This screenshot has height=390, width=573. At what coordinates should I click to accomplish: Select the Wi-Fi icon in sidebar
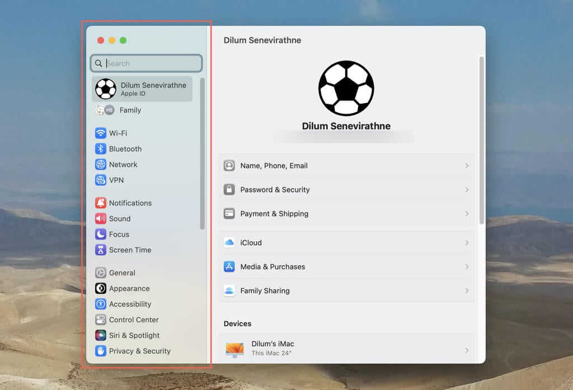tap(101, 133)
